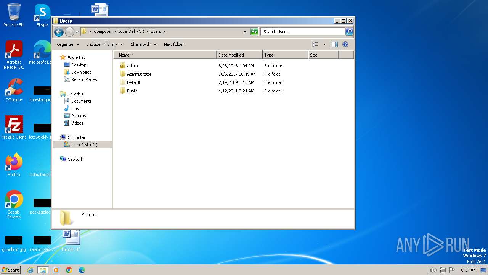
Task: Open the address bar history dropdown
Action: pos(245,32)
